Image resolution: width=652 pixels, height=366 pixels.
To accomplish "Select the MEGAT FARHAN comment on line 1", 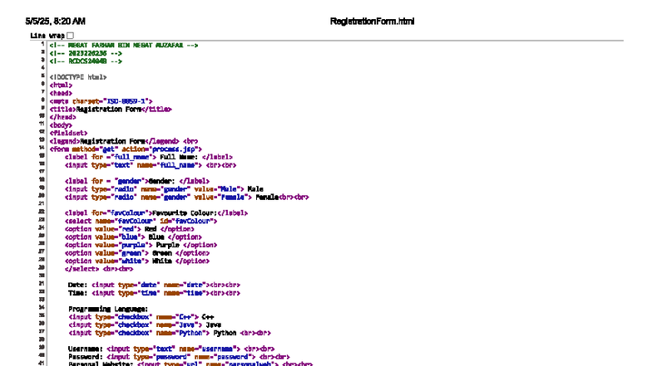I will tap(124, 45).
